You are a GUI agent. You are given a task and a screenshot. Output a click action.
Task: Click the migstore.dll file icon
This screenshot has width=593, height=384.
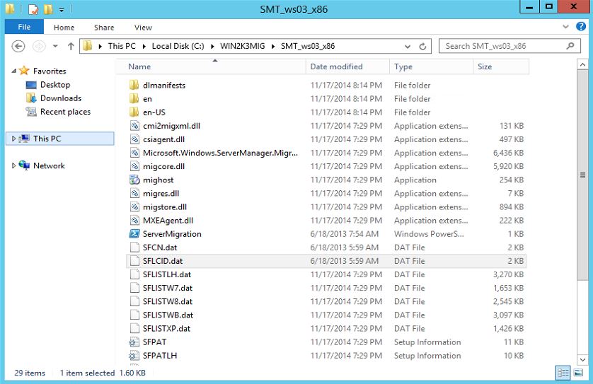point(134,207)
